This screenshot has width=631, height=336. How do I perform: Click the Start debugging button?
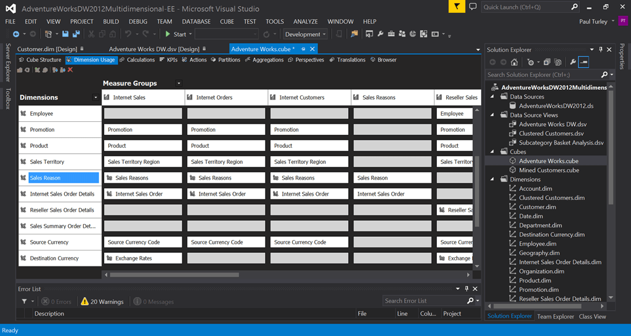point(176,34)
